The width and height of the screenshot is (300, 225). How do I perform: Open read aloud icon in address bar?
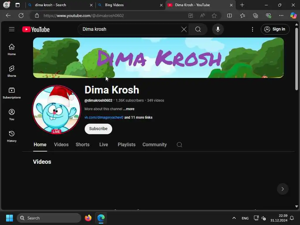coord(202,16)
